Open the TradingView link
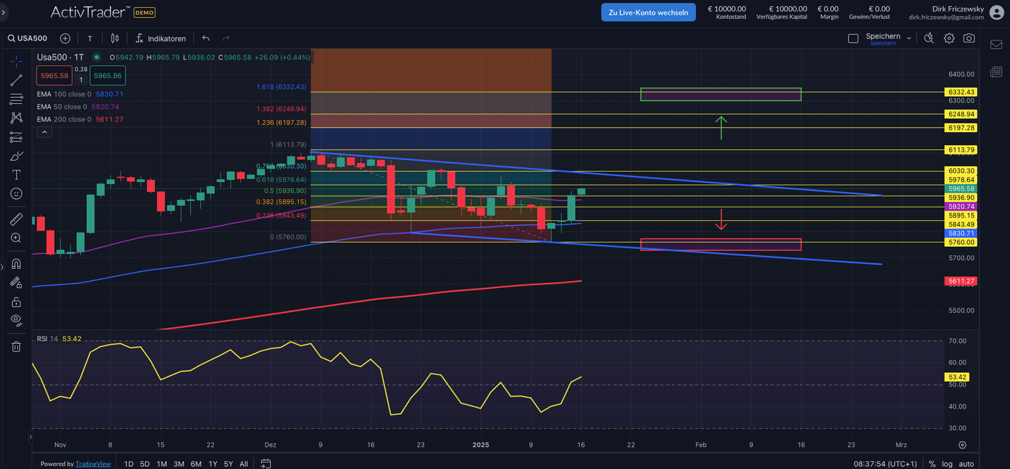The image size is (1010, 469). 93,464
